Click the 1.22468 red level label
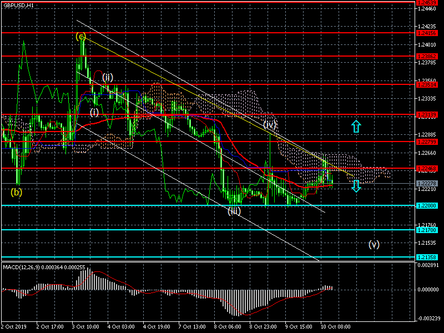The height and width of the screenshot is (333, 444). coord(427,169)
